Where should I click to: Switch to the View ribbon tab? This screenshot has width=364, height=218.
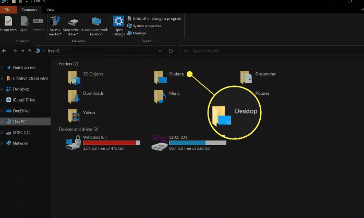point(50,9)
